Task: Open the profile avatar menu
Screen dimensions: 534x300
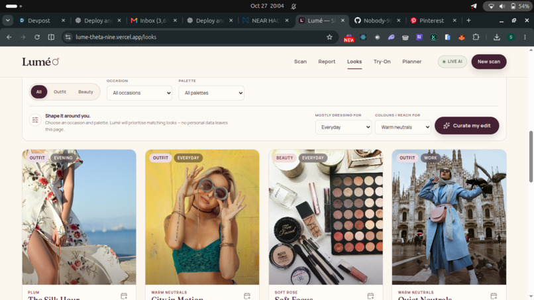Action: tap(511, 37)
